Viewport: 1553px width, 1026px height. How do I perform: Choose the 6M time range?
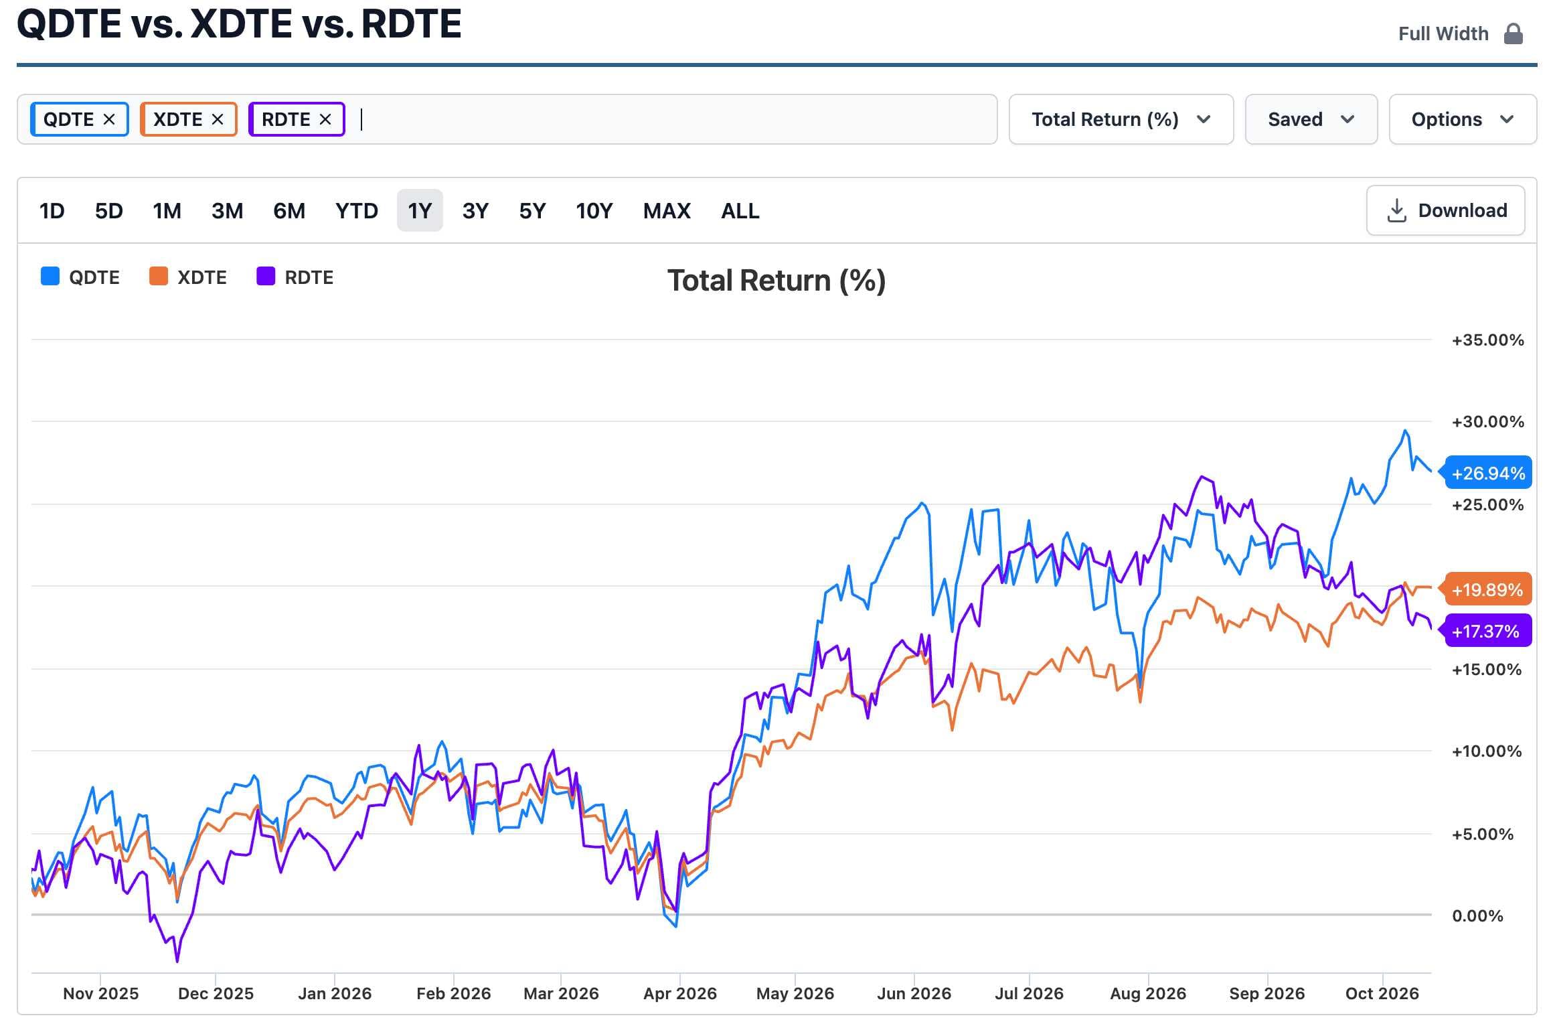(x=289, y=211)
